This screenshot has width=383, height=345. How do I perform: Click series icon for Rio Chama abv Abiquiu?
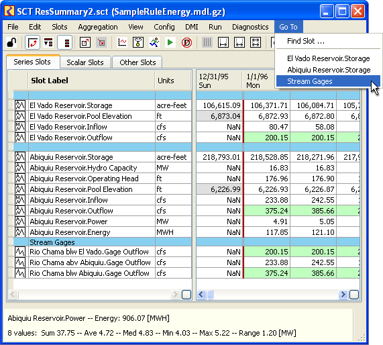[x=20, y=262]
